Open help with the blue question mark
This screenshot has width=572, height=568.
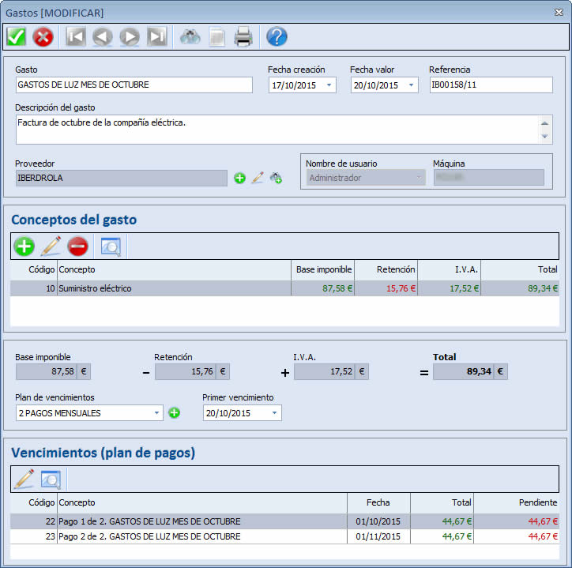click(x=277, y=36)
